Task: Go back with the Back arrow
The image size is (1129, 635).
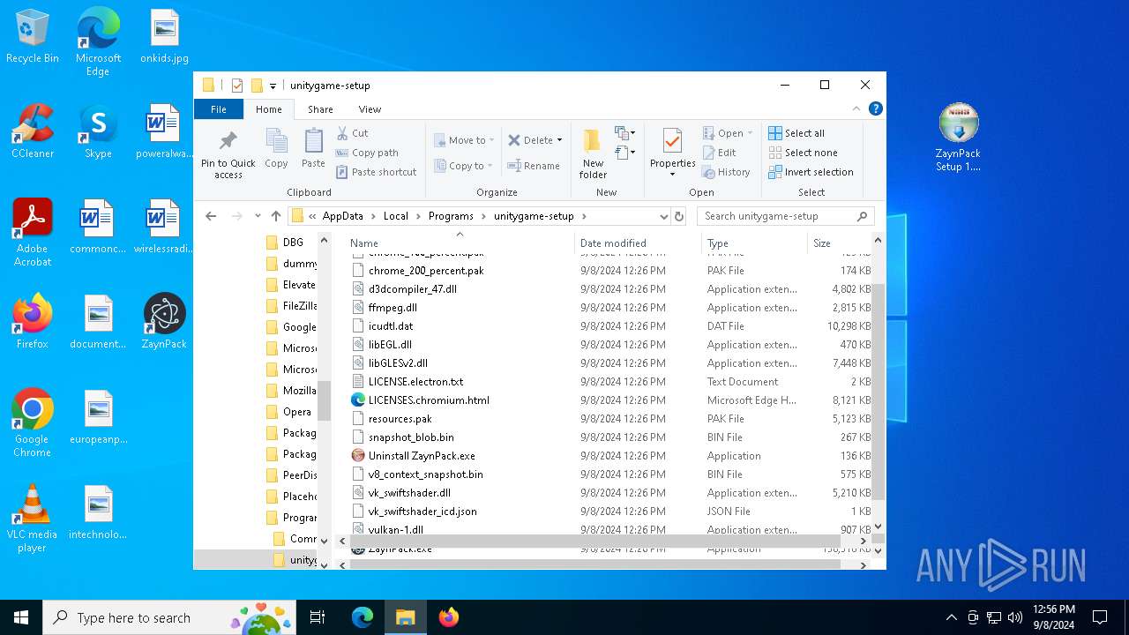Action: [x=211, y=216]
